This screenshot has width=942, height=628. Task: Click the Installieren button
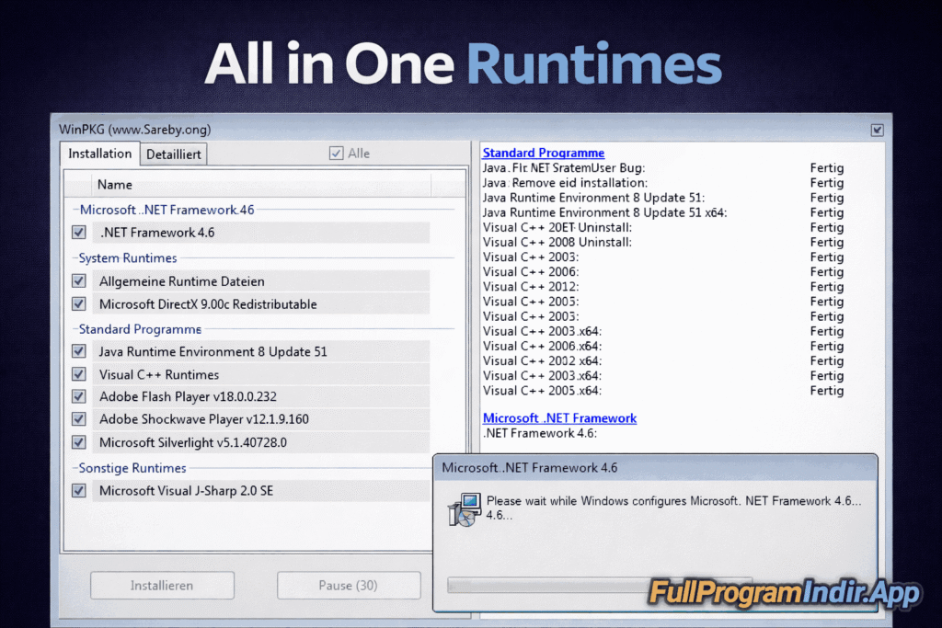pyautogui.click(x=162, y=585)
